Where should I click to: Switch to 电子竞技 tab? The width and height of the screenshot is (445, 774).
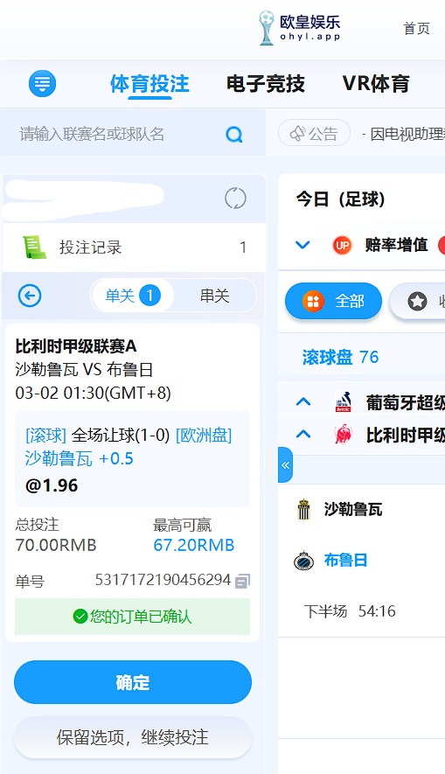tap(266, 83)
